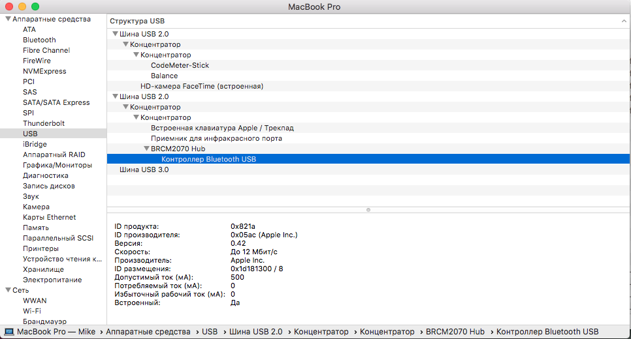Viewport: 631px width, 339px height.
Task: Click the Версия value 0.42
Action: [x=238, y=243]
